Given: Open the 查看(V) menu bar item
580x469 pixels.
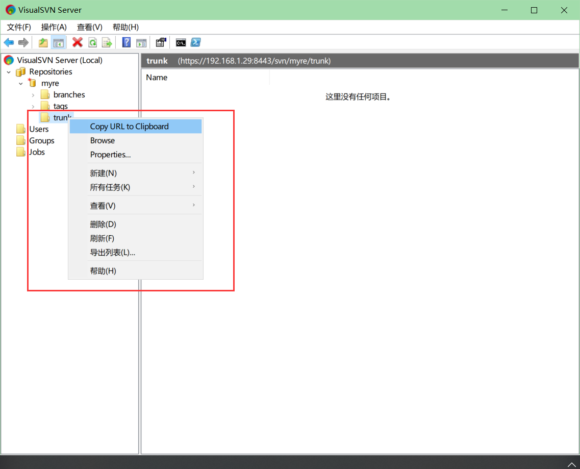Looking at the screenshot, I should click(x=89, y=27).
